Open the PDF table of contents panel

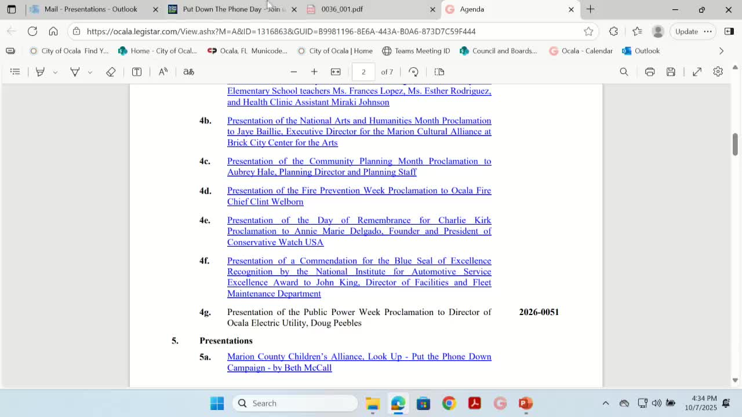point(16,72)
